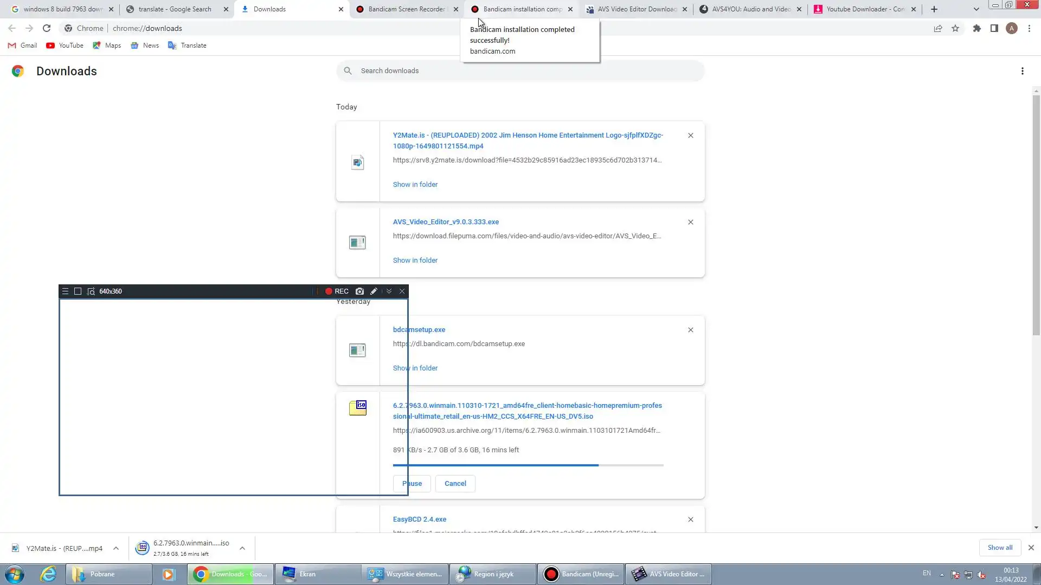Toggle the Bandicam fullscreen rectangle icon
Screen dimensions: 1041x585
78,291
